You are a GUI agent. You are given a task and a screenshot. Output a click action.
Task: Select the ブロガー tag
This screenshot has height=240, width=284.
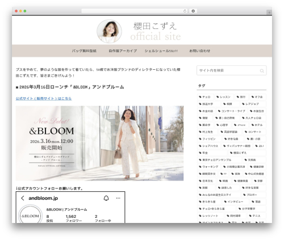click(254, 195)
